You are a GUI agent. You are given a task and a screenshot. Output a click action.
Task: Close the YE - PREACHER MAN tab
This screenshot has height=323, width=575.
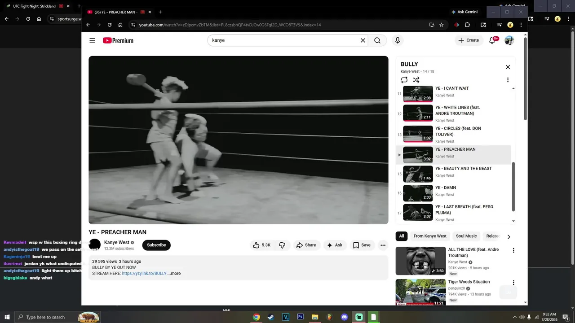(x=150, y=12)
